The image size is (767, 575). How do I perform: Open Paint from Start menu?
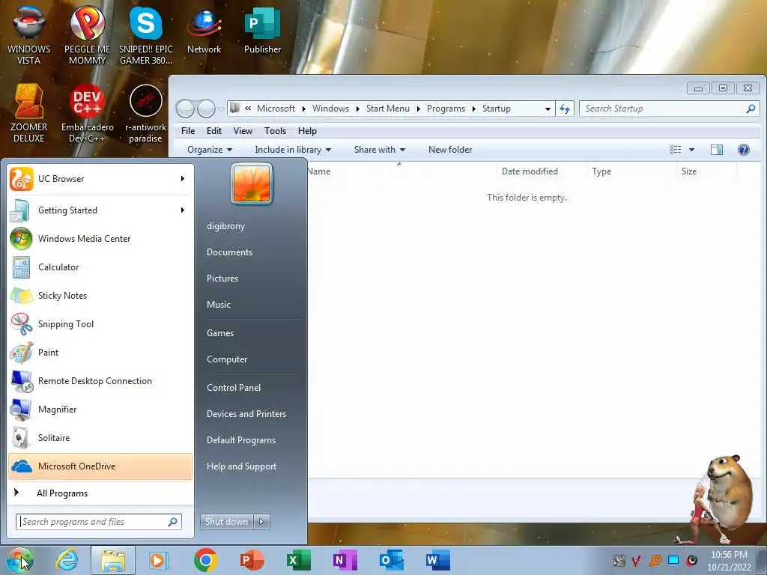click(100, 353)
